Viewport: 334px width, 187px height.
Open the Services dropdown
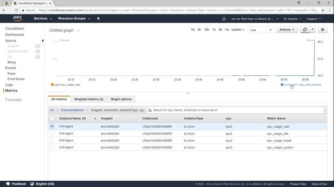click(43, 19)
